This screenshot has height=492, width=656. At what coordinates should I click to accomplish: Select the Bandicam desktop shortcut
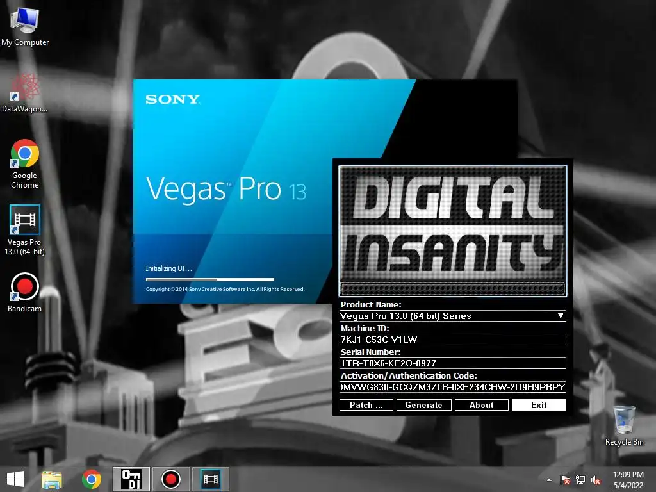tap(25, 292)
